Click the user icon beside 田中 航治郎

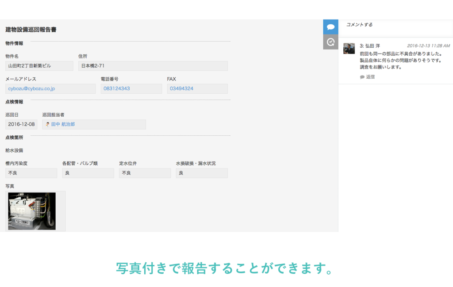tap(47, 124)
